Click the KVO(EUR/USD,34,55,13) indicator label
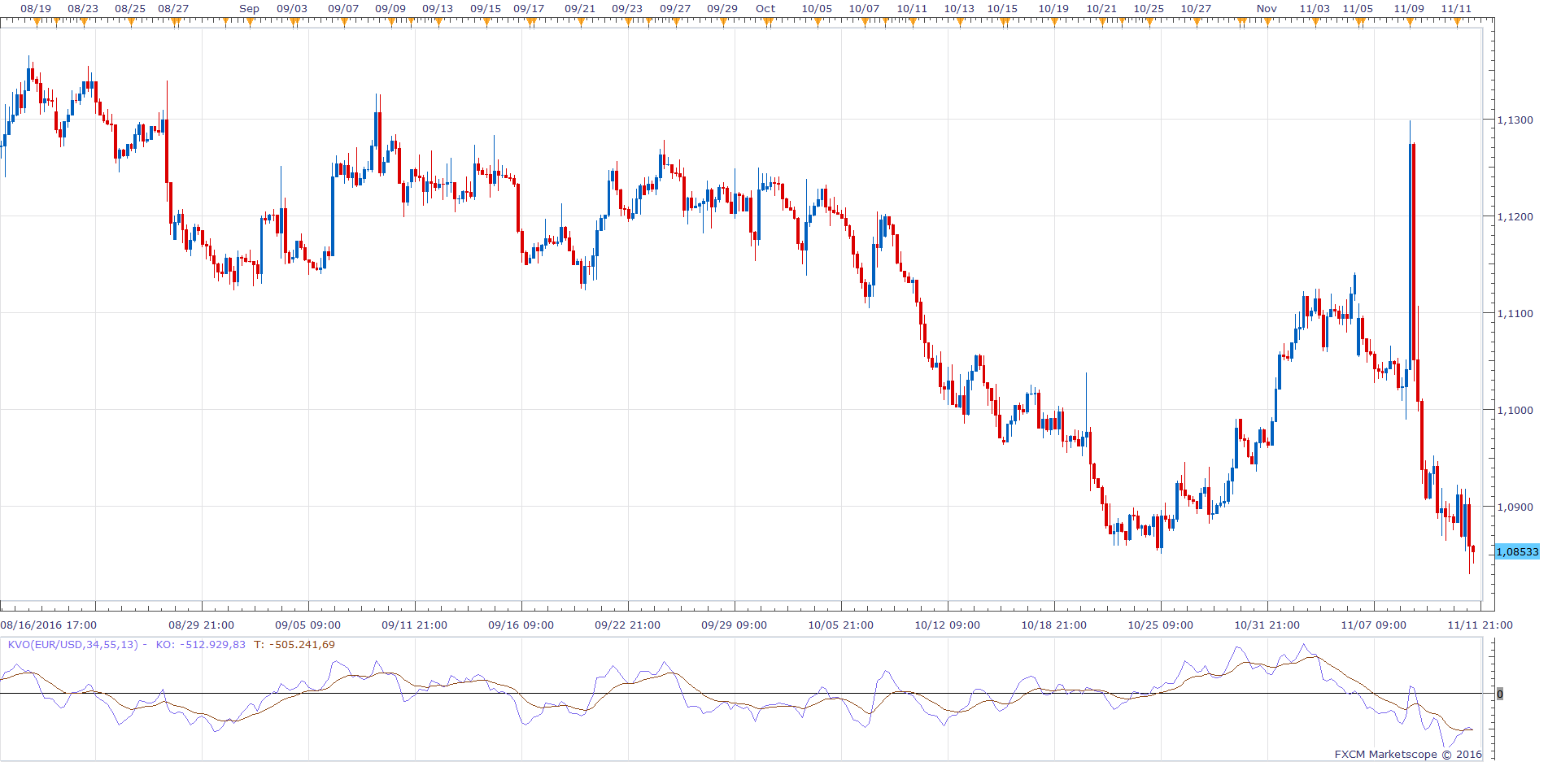The height and width of the screenshot is (762, 1548). [x=73, y=644]
